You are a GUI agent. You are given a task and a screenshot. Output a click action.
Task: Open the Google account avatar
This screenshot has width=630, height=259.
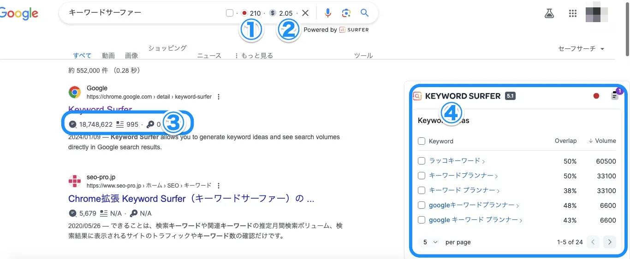[597, 13]
